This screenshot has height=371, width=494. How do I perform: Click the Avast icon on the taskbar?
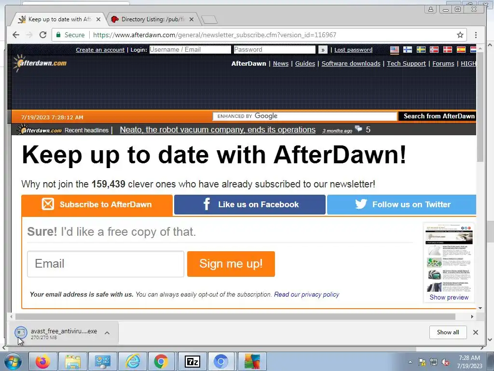252,361
